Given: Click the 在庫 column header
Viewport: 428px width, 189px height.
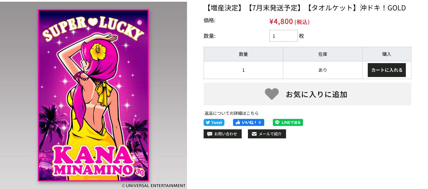Looking at the screenshot, I should [x=323, y=54].
